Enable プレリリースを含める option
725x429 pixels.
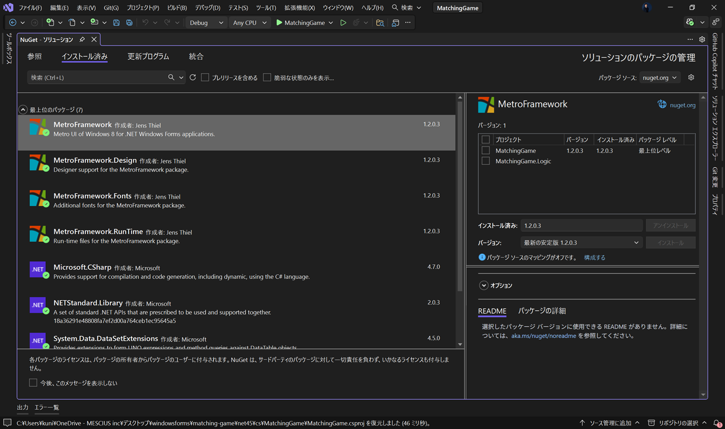205,77
